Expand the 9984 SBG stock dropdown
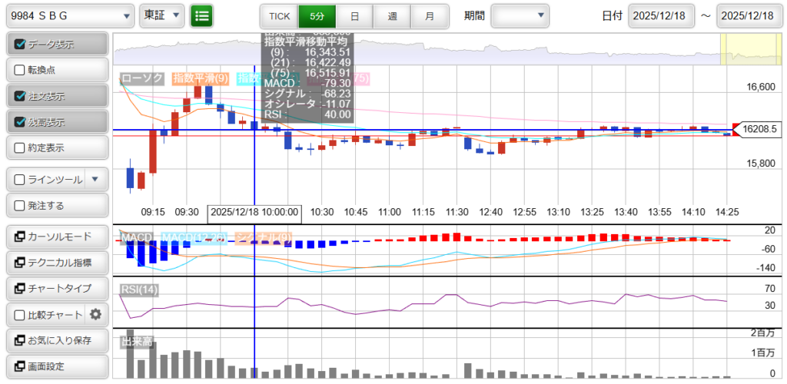The width and height of the screenshot is (787, 384). click(70, 15)
